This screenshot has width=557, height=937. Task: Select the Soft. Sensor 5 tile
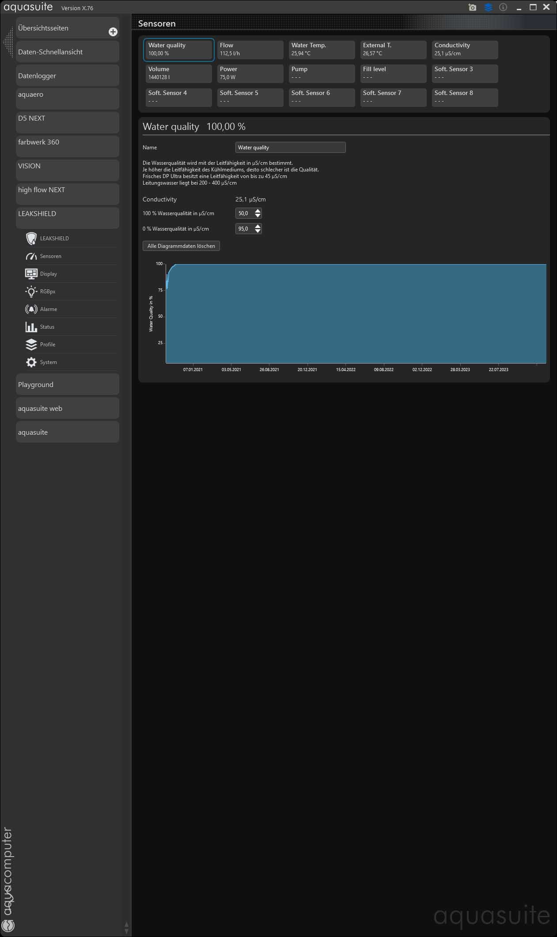250,97
